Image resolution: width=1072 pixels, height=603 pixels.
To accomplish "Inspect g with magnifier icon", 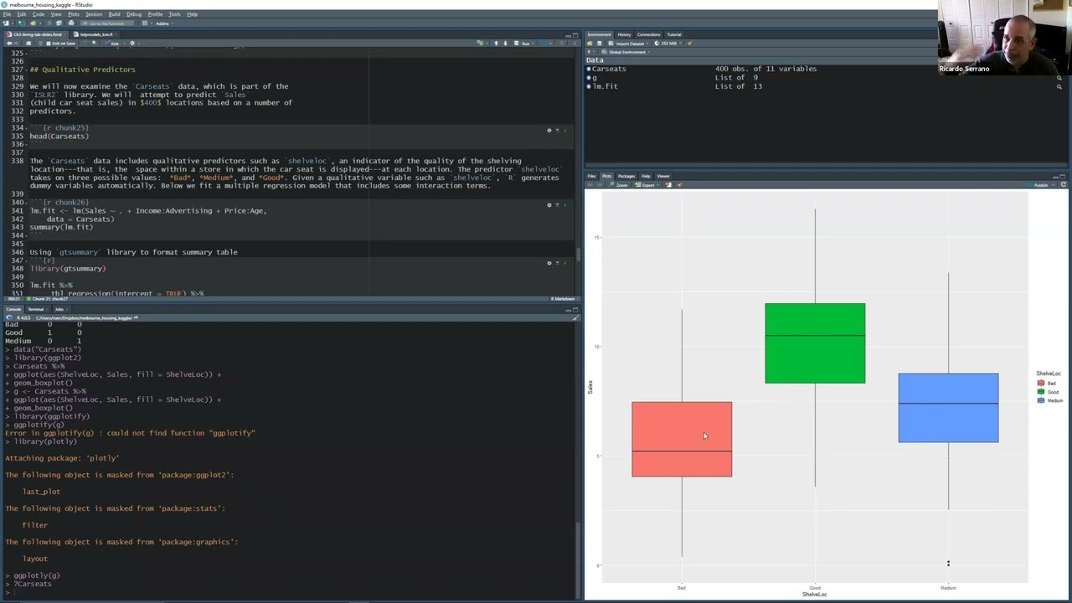I will pos(1059,78).
